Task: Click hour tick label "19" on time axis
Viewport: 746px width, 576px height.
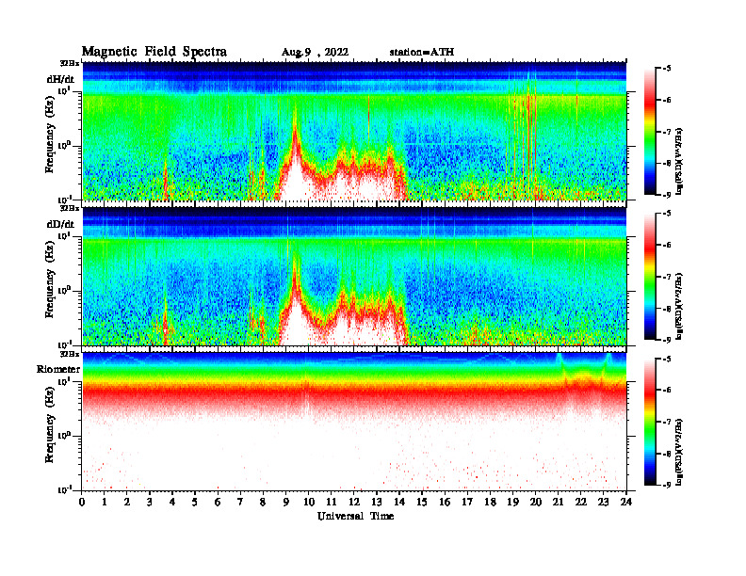Action: 512,503
